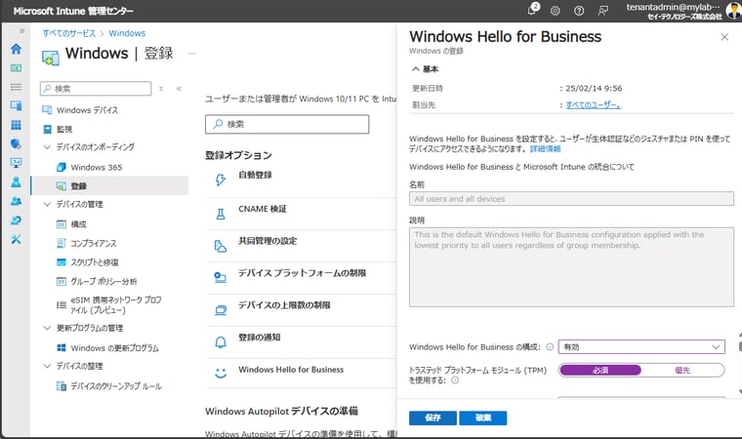The height and width of the screenshot is (439, 742).
Task: Open Devices icon in left rail
Action: [x=16, y=105]
